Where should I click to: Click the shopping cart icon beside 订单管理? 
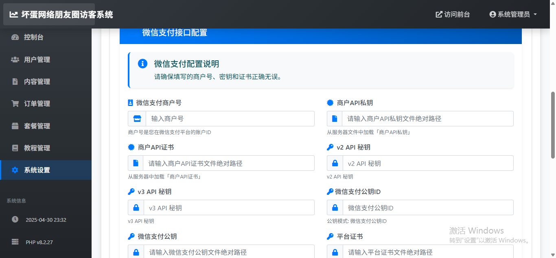15,104
